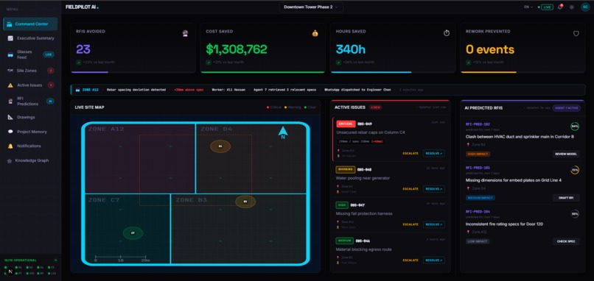The image size is (594, 281).
Task: Click the Site Zones map icon
Action: [x=10, y=71]
